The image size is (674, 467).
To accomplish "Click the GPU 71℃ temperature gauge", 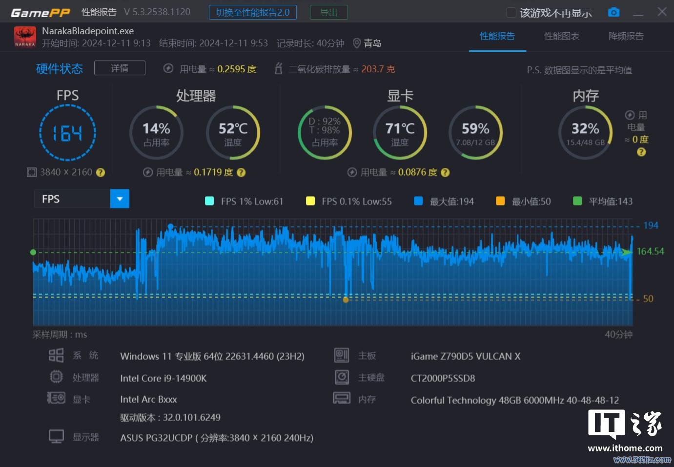I will (400, 132).
